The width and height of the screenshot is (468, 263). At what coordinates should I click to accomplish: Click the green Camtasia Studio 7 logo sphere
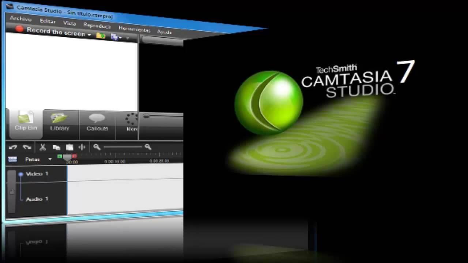269,102
